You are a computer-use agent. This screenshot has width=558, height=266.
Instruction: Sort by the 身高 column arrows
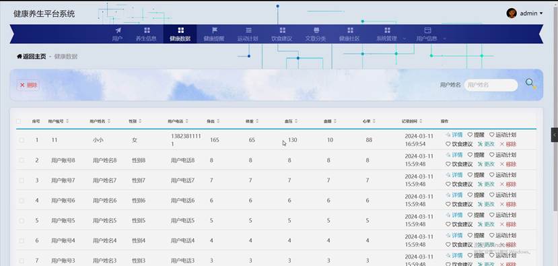(218, 121)
